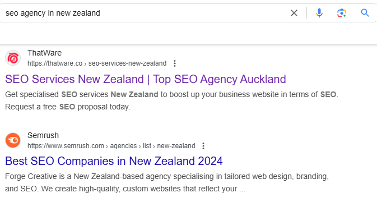Start voice search with the microphone icon
The image size is (377, 211).
(x=319, y=13)
